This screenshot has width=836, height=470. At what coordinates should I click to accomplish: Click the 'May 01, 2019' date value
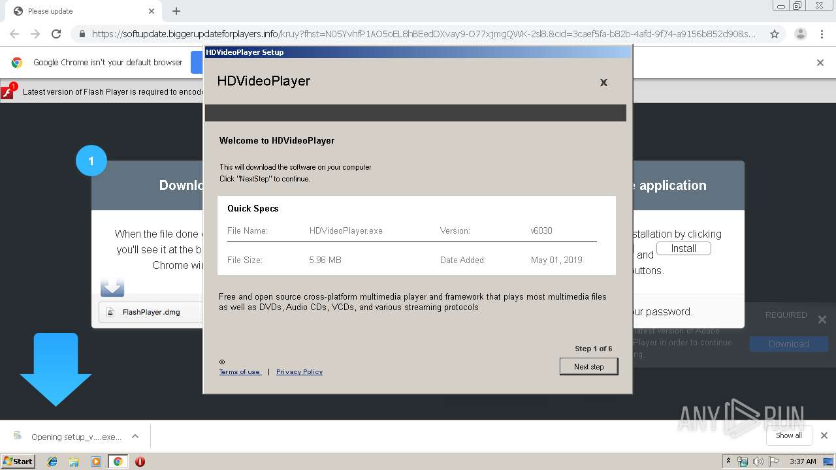pos(556,260)
